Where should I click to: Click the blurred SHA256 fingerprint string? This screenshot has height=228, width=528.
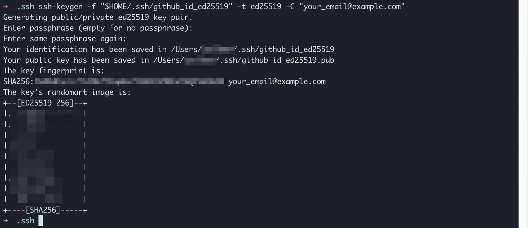click(129, 82)
